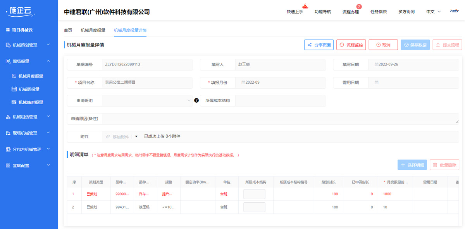Click the calendar icon in 填报月份
Screen dimensions: 465x229
pyautogui.click(x=243, y=82)
